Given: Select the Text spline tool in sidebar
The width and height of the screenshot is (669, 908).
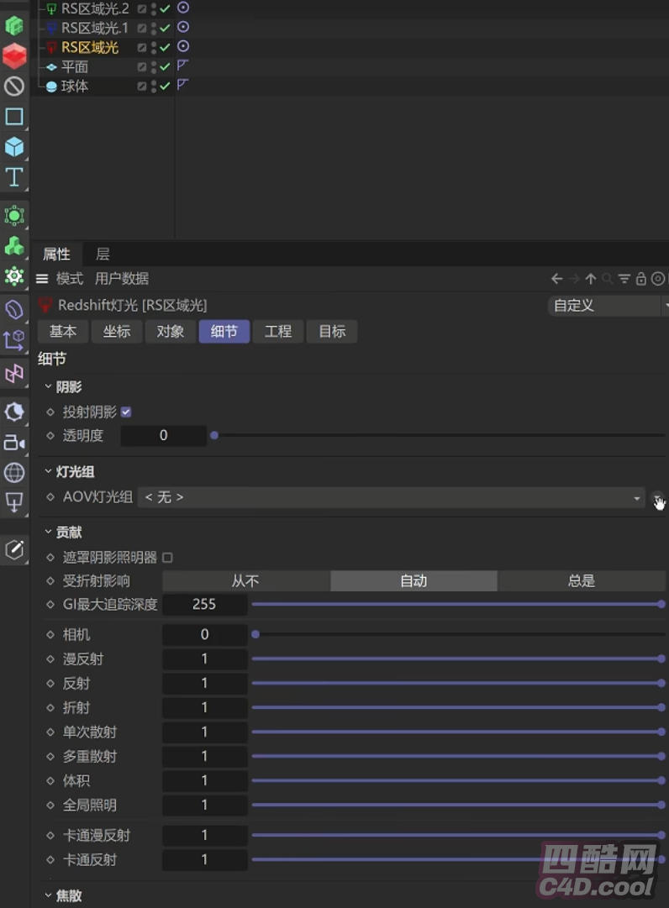Looking at the screenshot, I should (x=14, y=176).
